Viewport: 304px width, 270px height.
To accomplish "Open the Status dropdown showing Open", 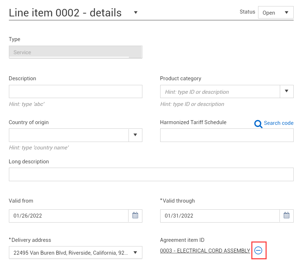I will 276,12.
